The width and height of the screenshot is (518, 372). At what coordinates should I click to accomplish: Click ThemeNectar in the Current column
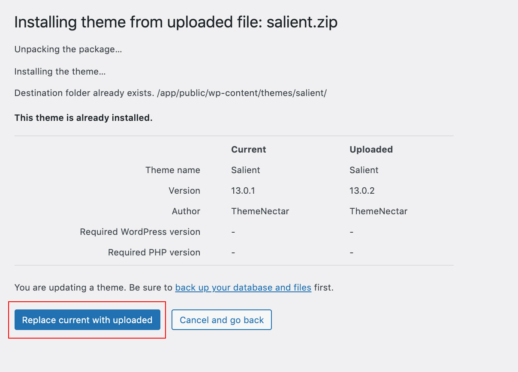click(260, 211)
